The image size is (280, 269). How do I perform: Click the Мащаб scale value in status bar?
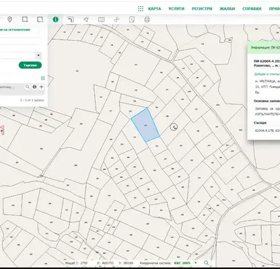83,263
